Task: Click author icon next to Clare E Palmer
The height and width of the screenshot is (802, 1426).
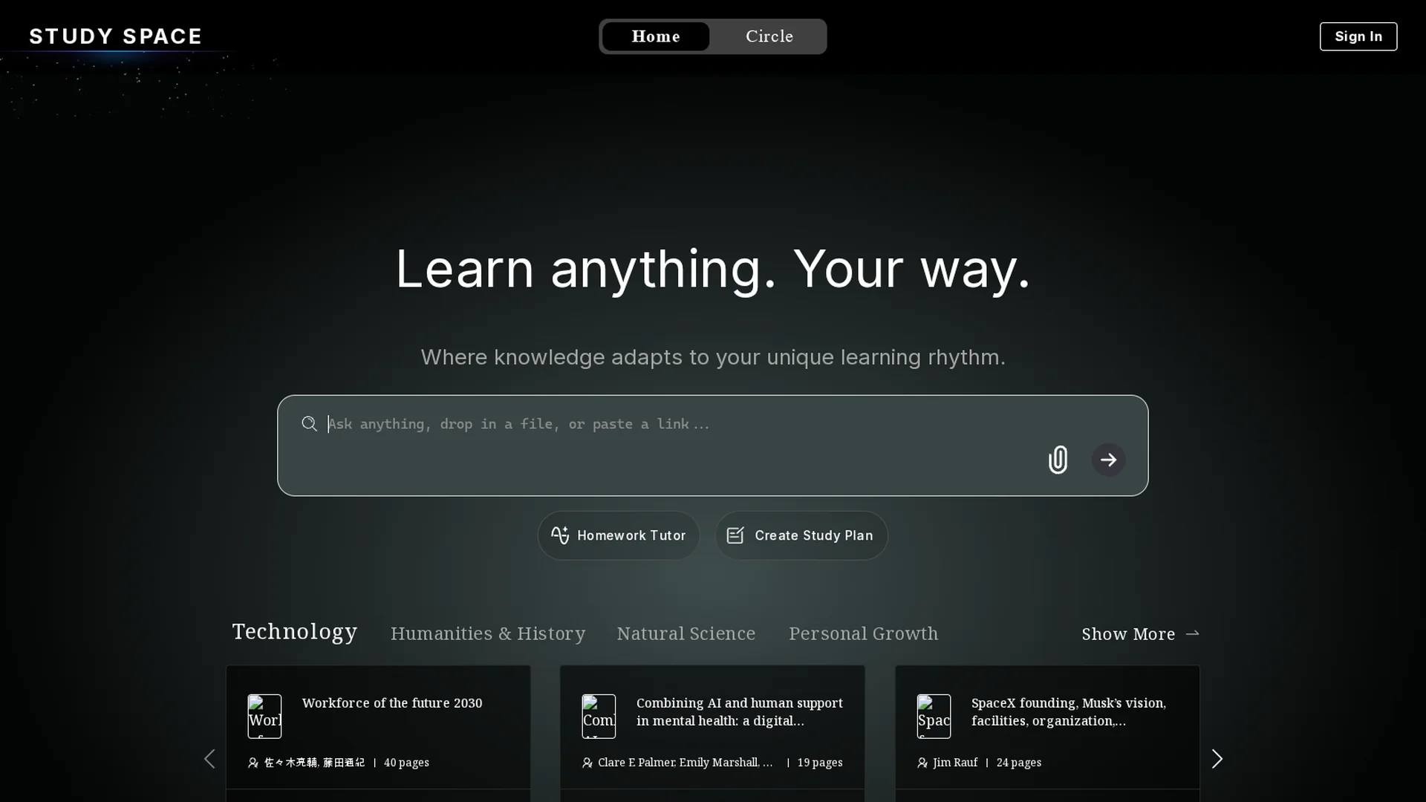Action: (587, 763)
